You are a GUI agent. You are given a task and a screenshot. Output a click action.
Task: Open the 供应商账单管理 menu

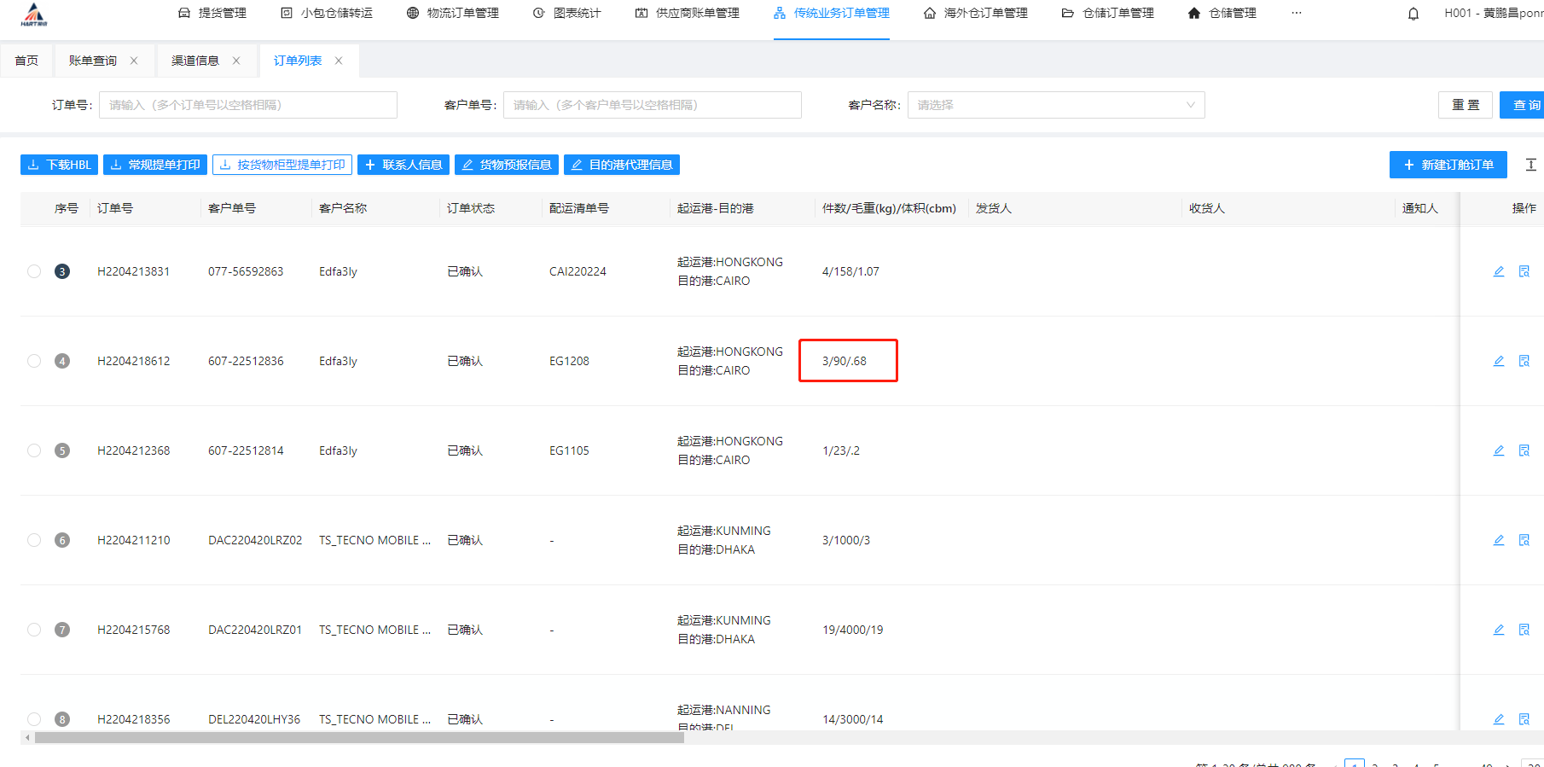coord(688,14)
